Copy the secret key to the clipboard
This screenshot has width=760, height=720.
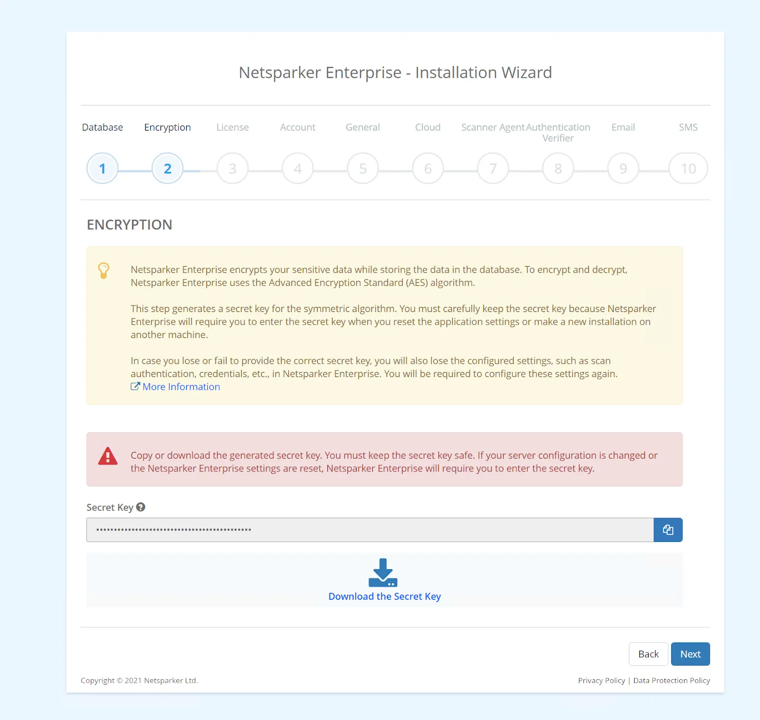pyautogui.click(x=668, y=530)
